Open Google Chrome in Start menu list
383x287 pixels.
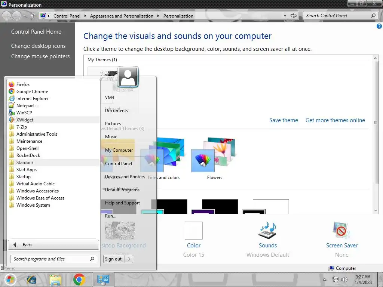coord(53,92)
